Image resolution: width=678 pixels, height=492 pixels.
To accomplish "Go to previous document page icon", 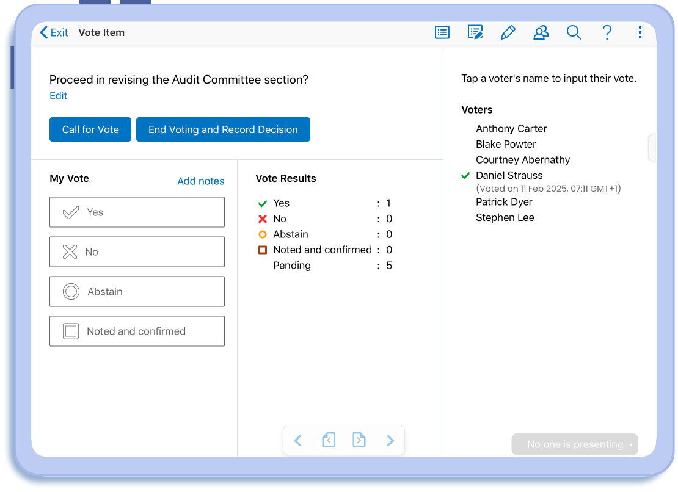I will [x=329, y=440].
